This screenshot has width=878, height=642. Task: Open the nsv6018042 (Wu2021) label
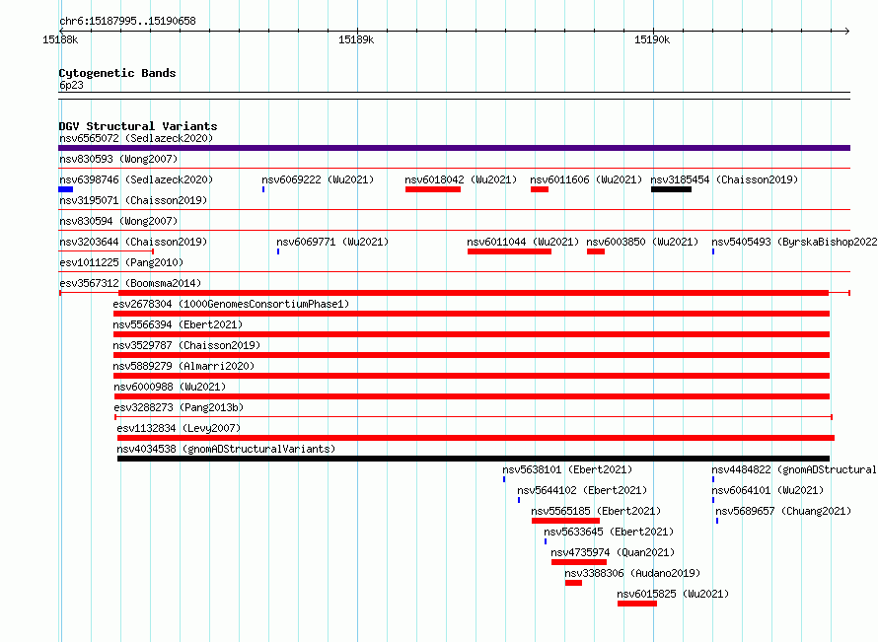[x=461, y=179]
